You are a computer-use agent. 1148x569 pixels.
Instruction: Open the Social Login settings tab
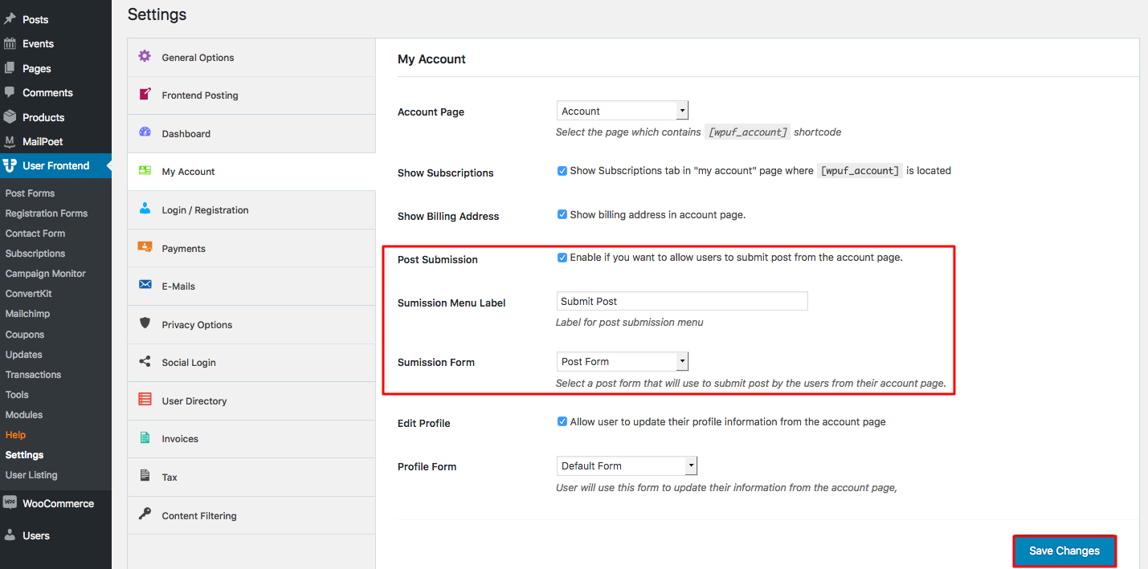click(251, 363)
